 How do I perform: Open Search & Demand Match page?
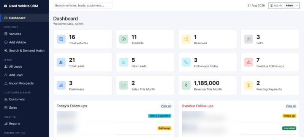tap(24, 51)
